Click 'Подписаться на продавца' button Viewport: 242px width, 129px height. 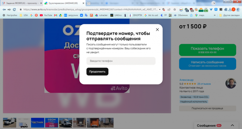207,108
